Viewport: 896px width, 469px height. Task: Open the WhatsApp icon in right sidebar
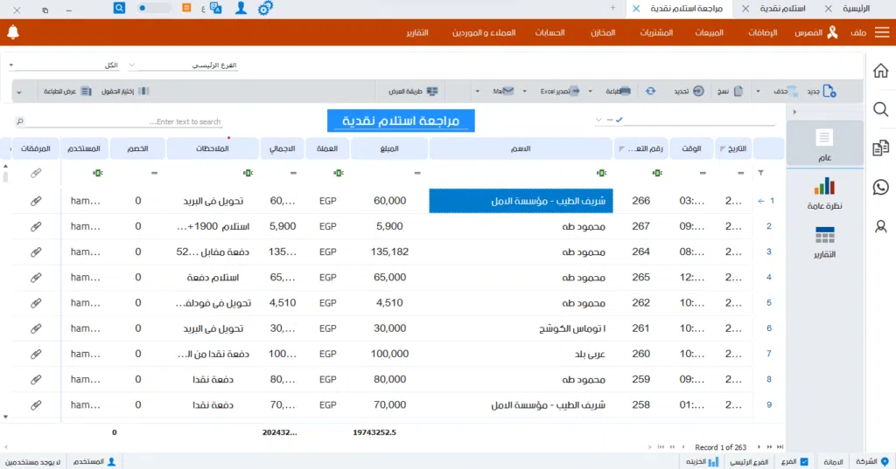click(880, 187)
